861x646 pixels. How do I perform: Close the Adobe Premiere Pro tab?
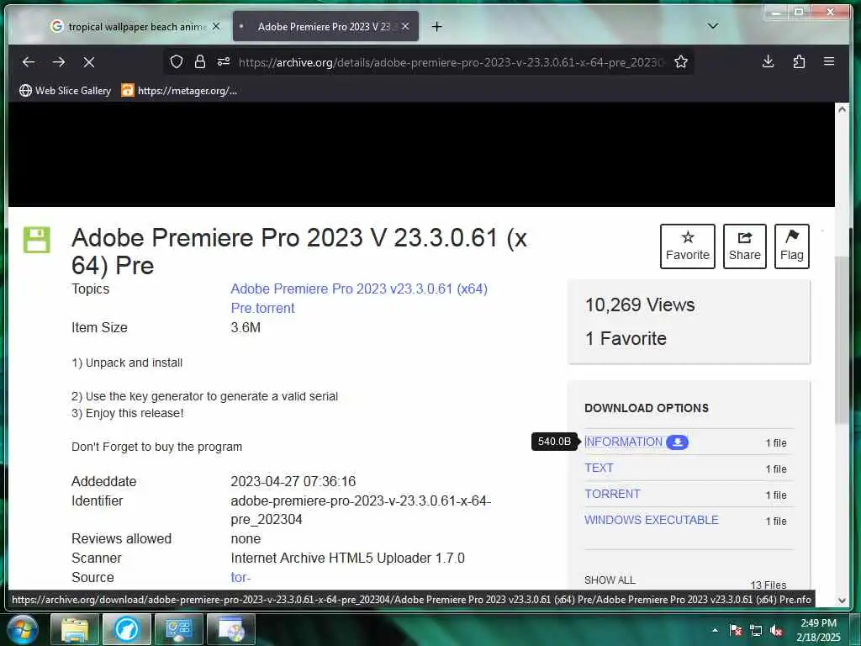point(405,26)
